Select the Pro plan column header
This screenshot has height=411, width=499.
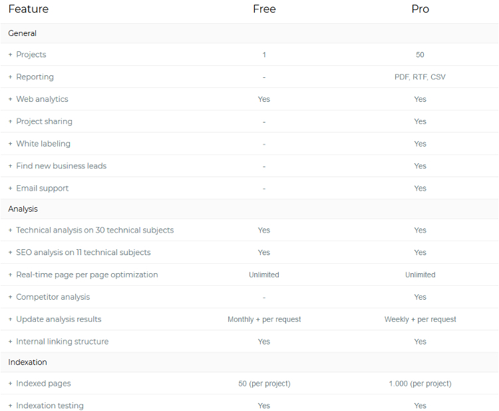(x=420, y=9)
